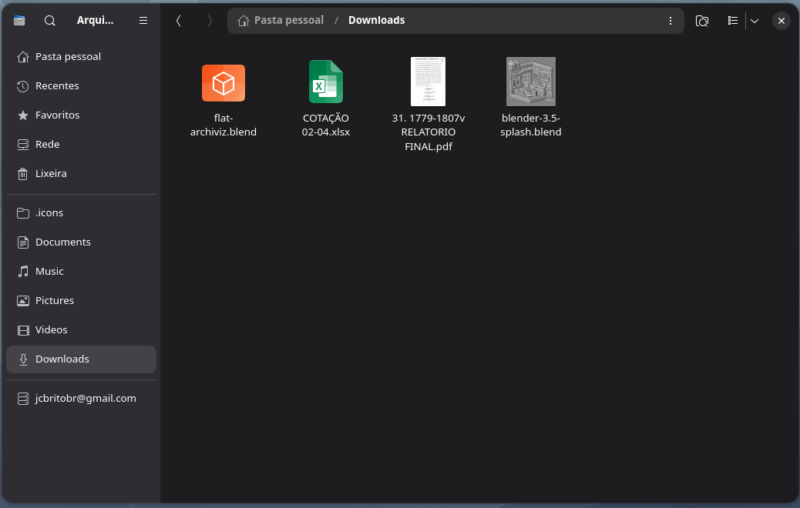This screenshot has height=508, width=800.
Task: Select the blender-3.5-splash.blend file
Action: point(530,82)
